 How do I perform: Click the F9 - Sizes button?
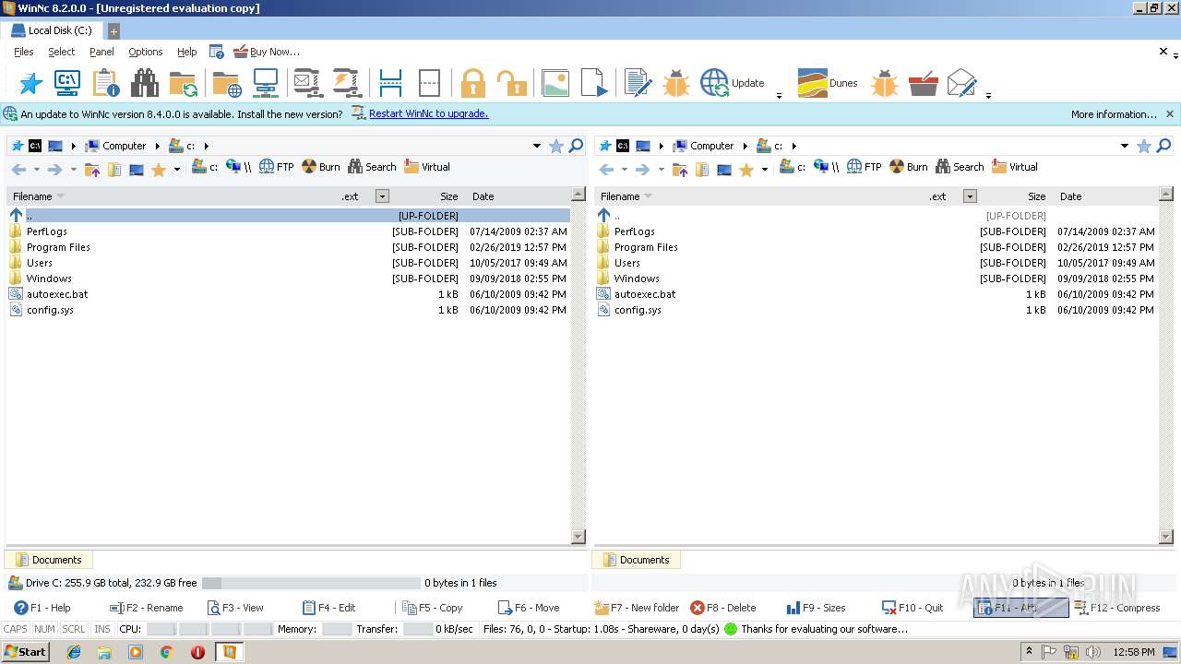[x=816, y=608]
